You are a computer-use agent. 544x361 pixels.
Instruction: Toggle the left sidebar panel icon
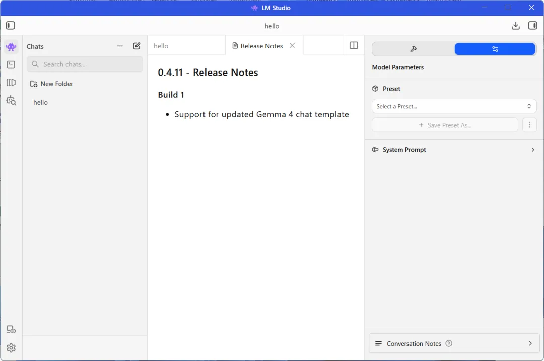11,25
